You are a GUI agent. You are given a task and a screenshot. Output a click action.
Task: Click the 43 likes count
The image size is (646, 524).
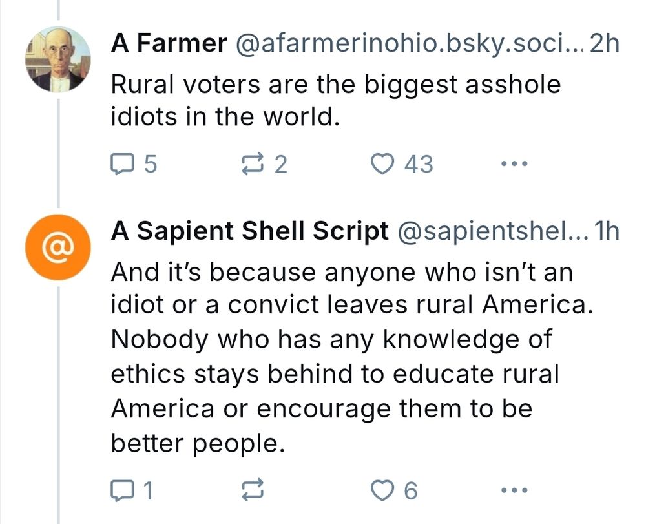(x=419, y=163)
